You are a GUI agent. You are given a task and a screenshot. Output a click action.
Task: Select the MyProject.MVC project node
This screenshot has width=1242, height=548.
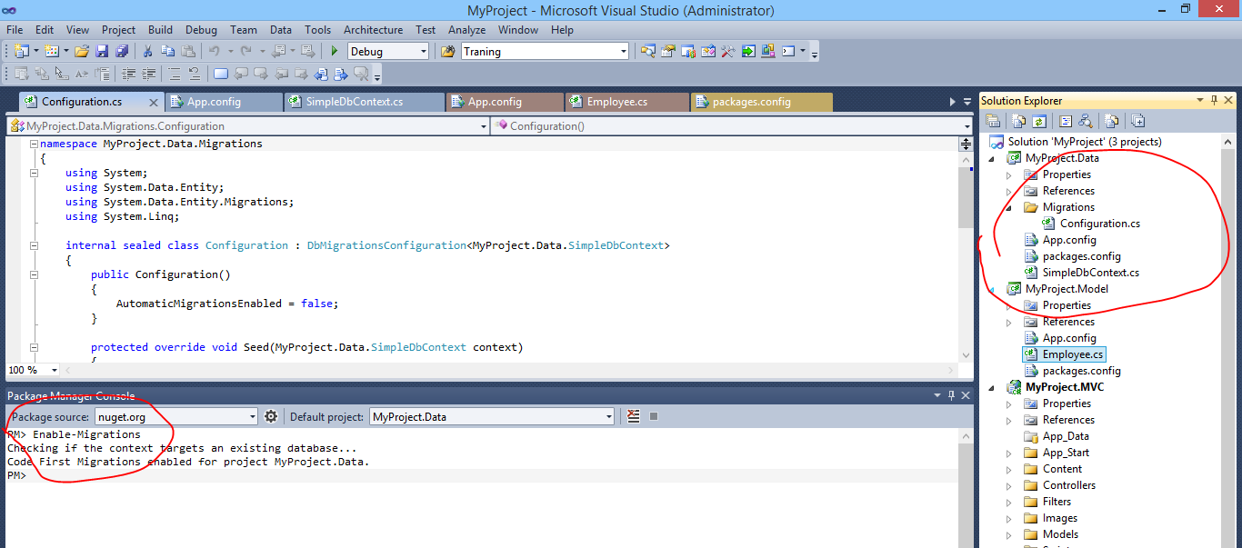click(1064, 387)
